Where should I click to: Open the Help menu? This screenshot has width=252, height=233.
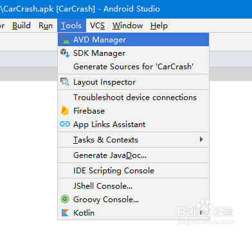pyautogui.click(x=159, y=26)
